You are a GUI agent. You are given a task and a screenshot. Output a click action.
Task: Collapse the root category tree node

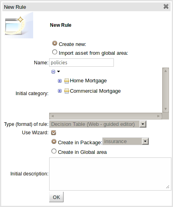[53, 72]
